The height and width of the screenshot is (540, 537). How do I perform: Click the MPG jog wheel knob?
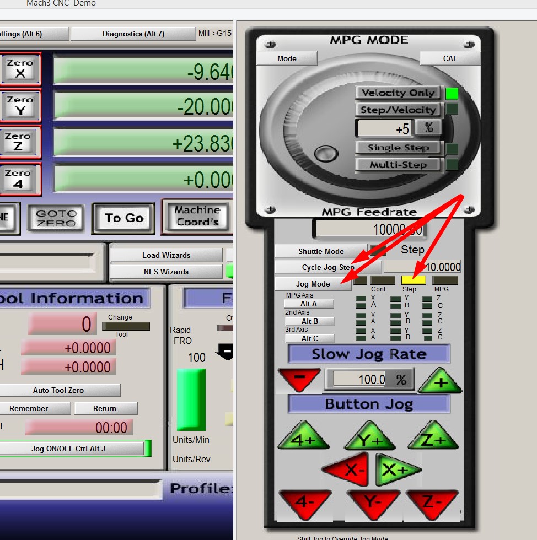[x=326, y=153]
